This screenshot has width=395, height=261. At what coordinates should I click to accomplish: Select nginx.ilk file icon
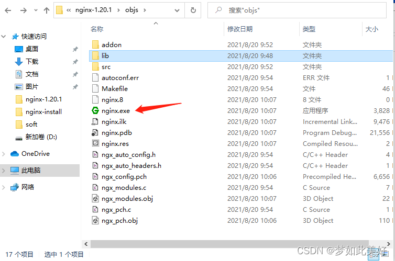click(x=95, y=122)
